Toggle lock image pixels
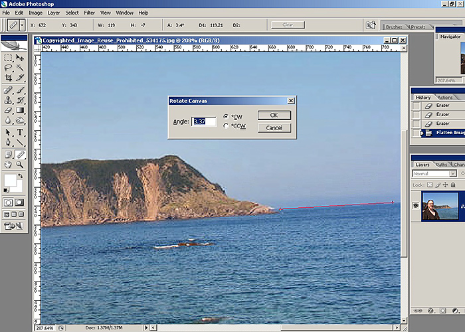The height and width of the screenshot is (332, 465). (438, 185)
